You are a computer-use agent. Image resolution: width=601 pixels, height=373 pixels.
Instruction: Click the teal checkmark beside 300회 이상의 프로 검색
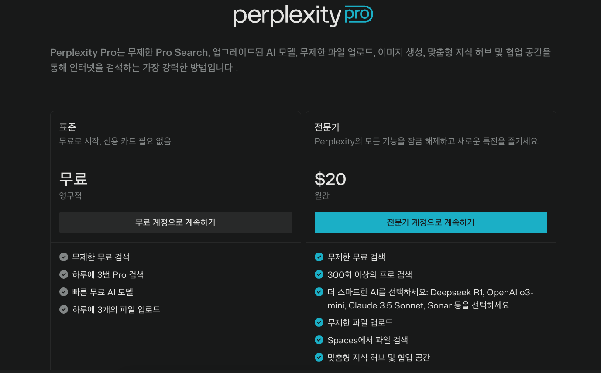pyautogui.click(x=319, y=274)
